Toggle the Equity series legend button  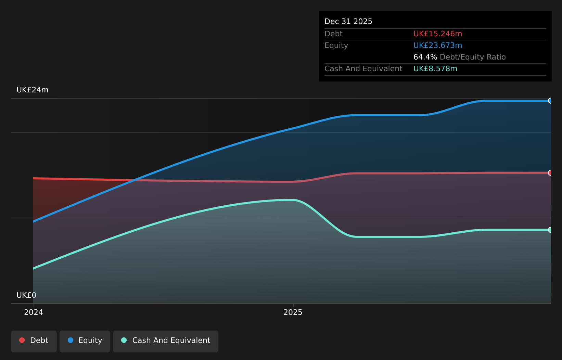pos(85,341)
